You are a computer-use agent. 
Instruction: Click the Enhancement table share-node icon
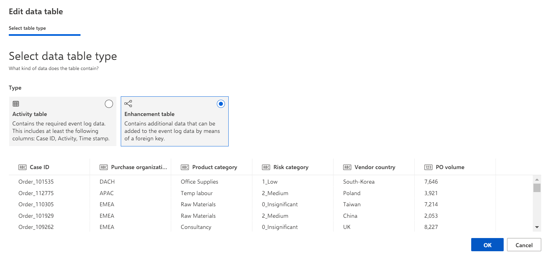click(x=128, y=103)
